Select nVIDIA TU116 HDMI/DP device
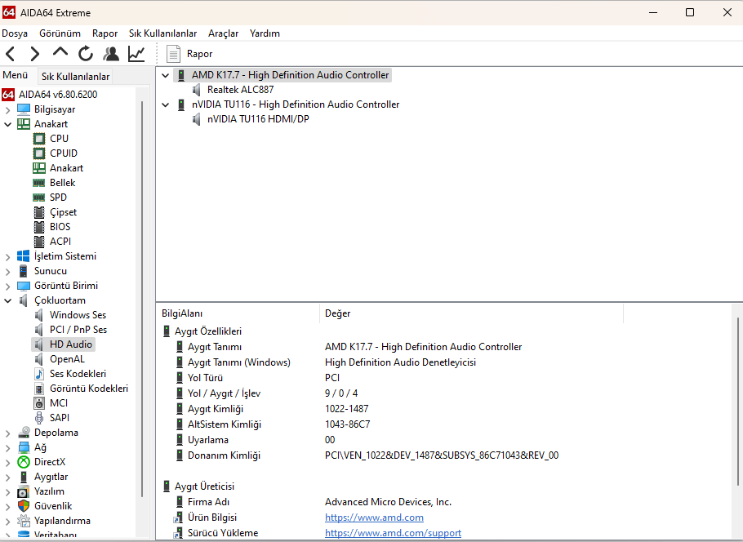Screen dimensions: 743x542 (258, 119)
